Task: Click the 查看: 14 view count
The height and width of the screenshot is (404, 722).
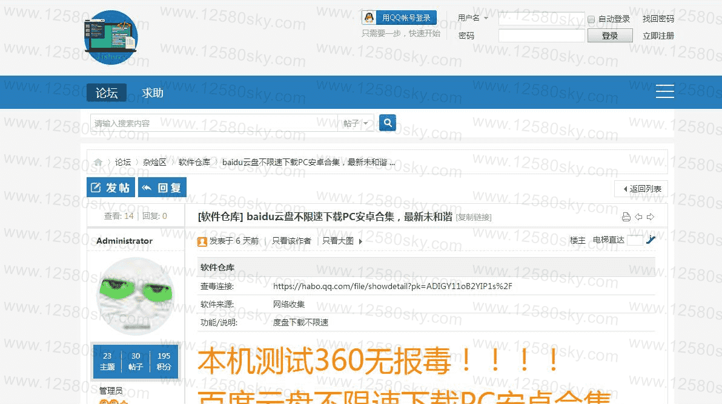Action: pyautogui.click(x=119, y=216)
